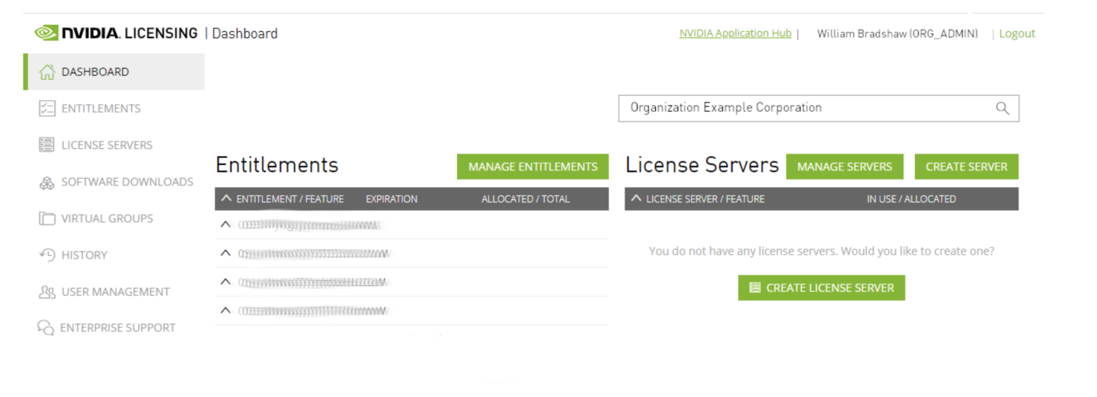Collapse the first entitlement row

point(225,224)
